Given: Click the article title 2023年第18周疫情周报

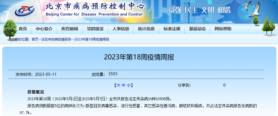Looking at the screenshot, I should (139, 57).
